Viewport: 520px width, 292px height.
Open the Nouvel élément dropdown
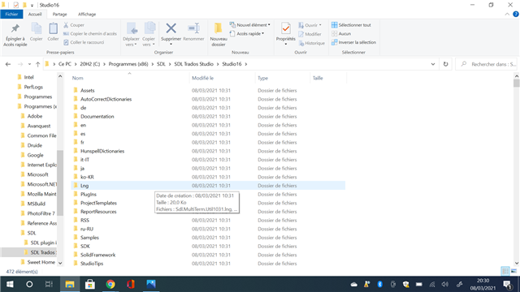click(x=250, y=25)
